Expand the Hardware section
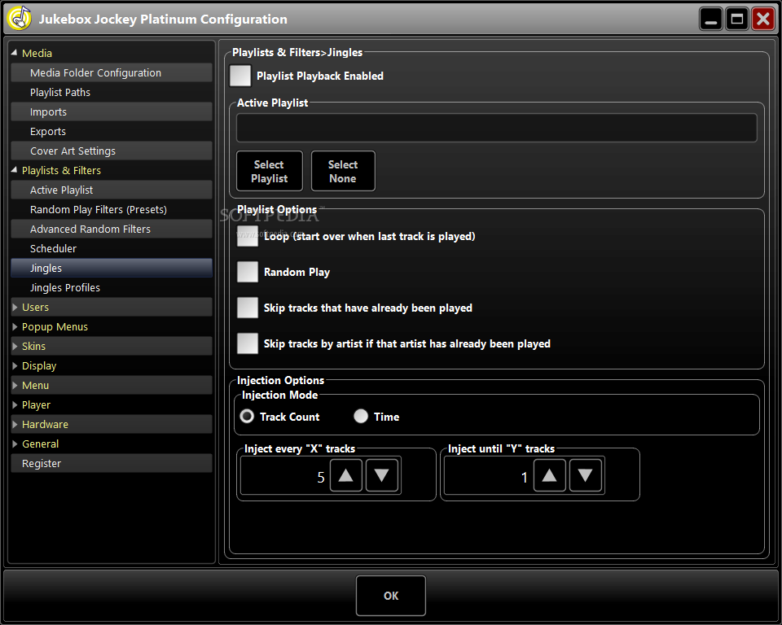The width and height of the screenshot is (782, 625). (x=15, y=424)
